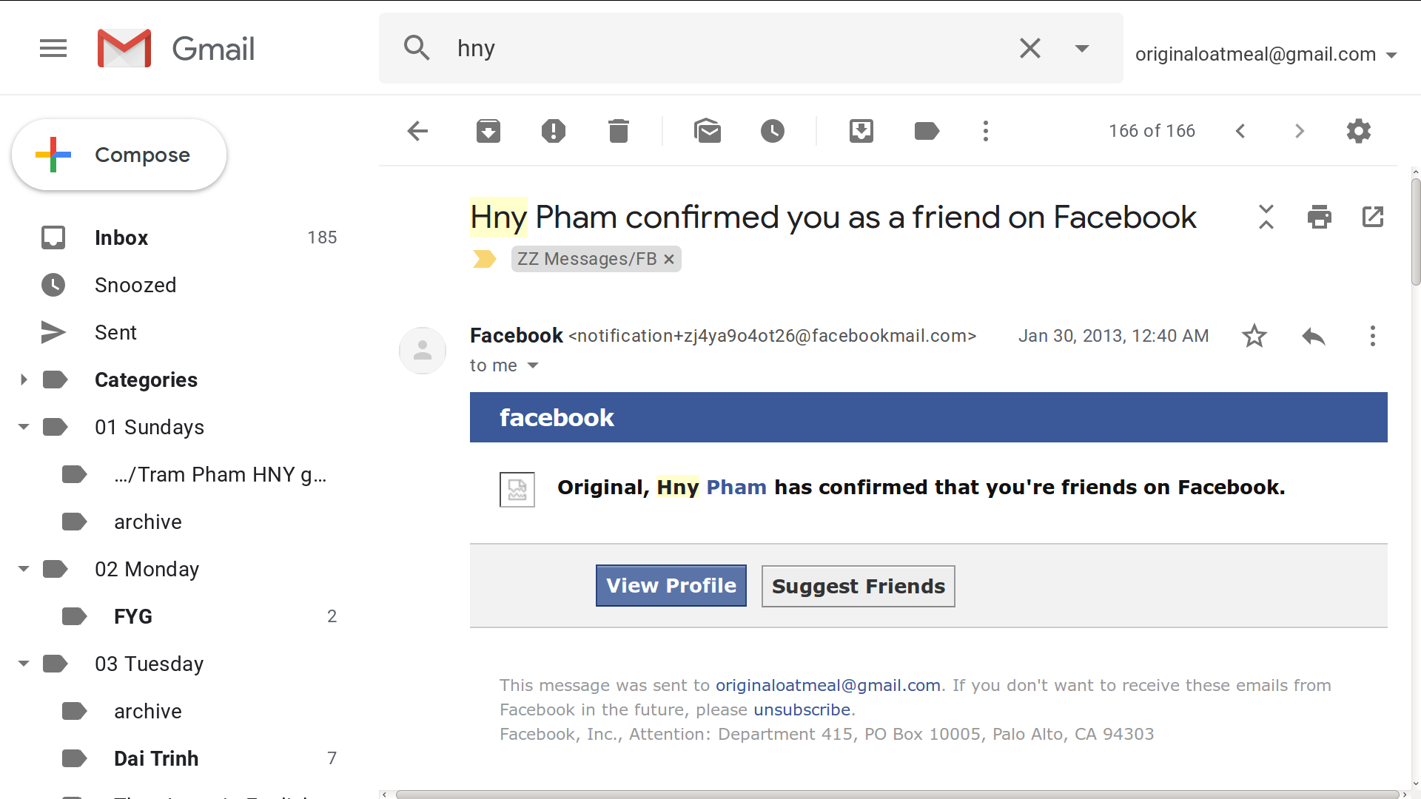Click the View Profile button
1421x799 pixels.
671,585
